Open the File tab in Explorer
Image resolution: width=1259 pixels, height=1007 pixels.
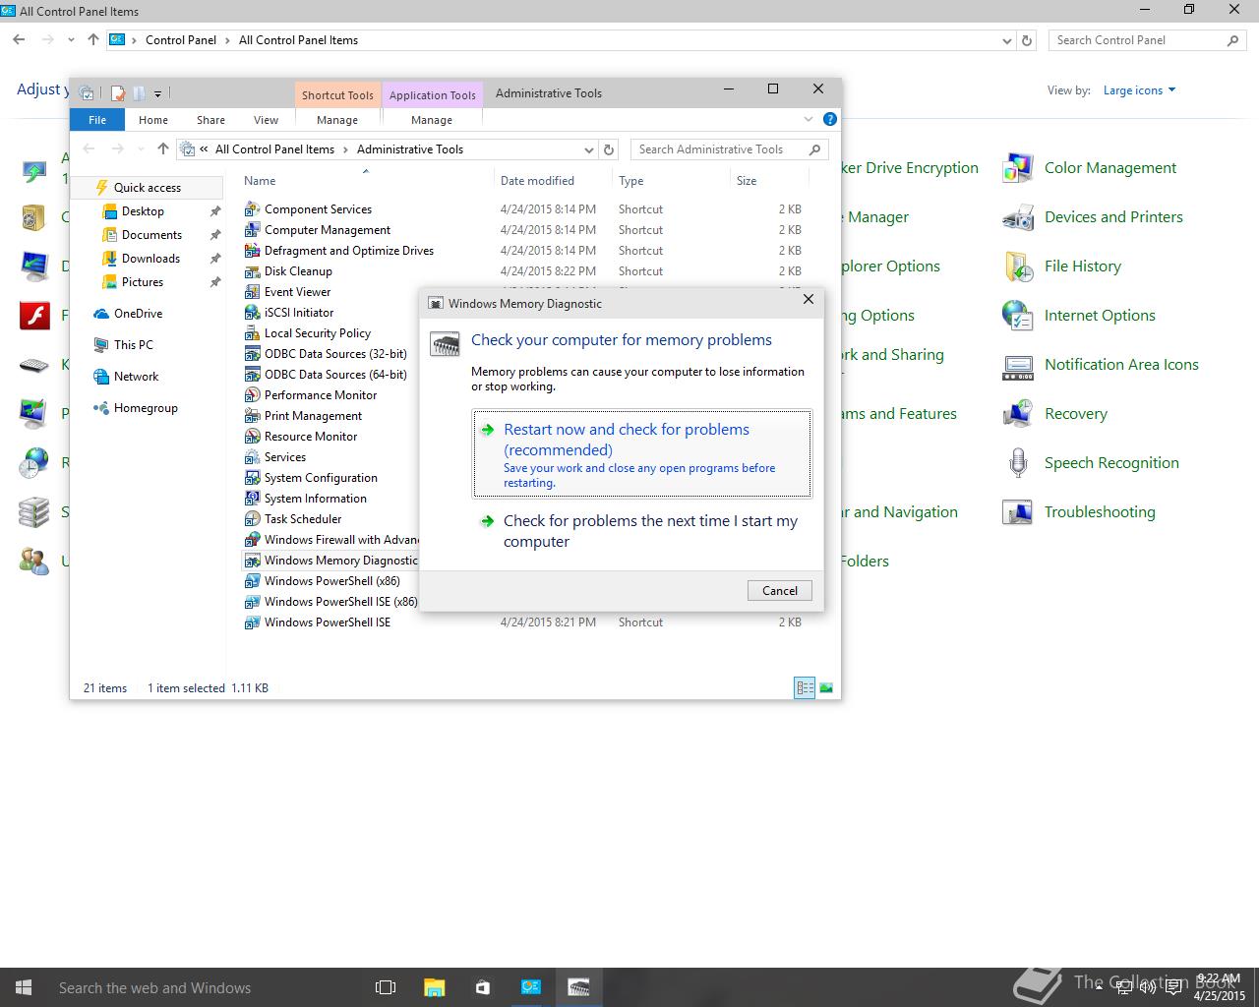coord(97,120)
